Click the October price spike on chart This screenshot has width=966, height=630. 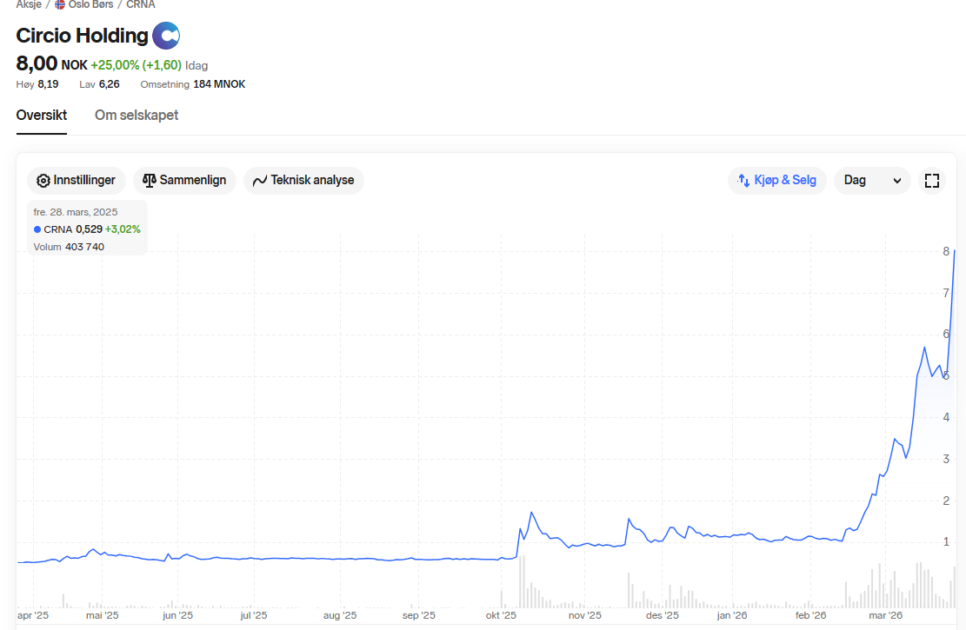(x=530, y=513)
